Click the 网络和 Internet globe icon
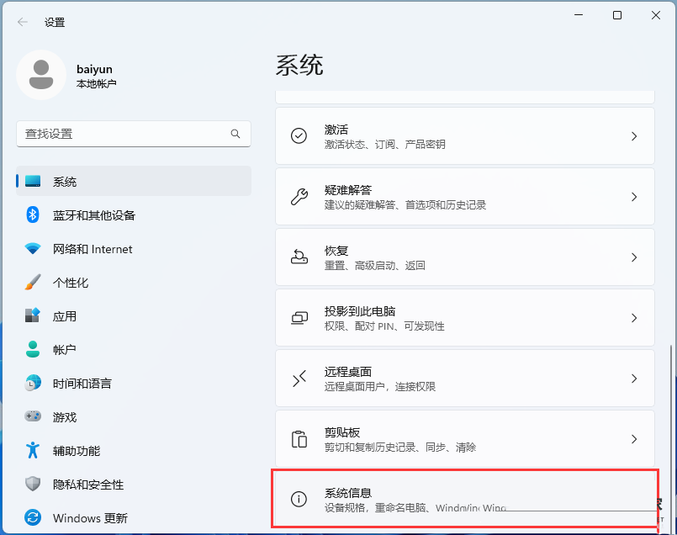Image resolution: width=677 pixels, height=535 pixels. click(31, 249)
